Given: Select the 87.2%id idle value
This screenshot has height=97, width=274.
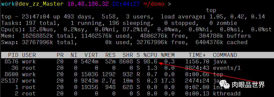Looking at the screenshot, I should pos(136,29).
